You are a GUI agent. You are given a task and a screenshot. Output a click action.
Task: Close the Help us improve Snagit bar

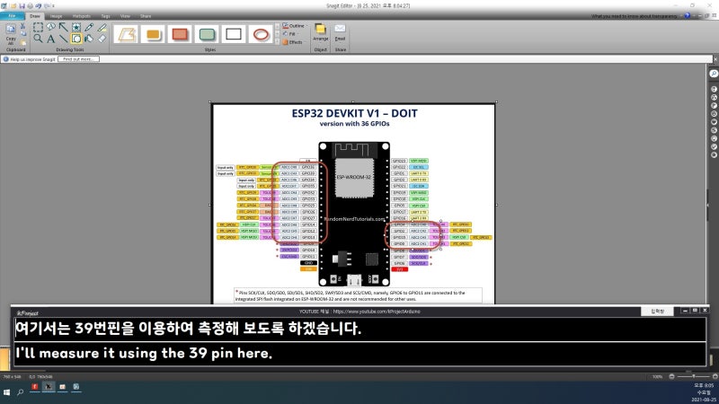coord(715,59)
